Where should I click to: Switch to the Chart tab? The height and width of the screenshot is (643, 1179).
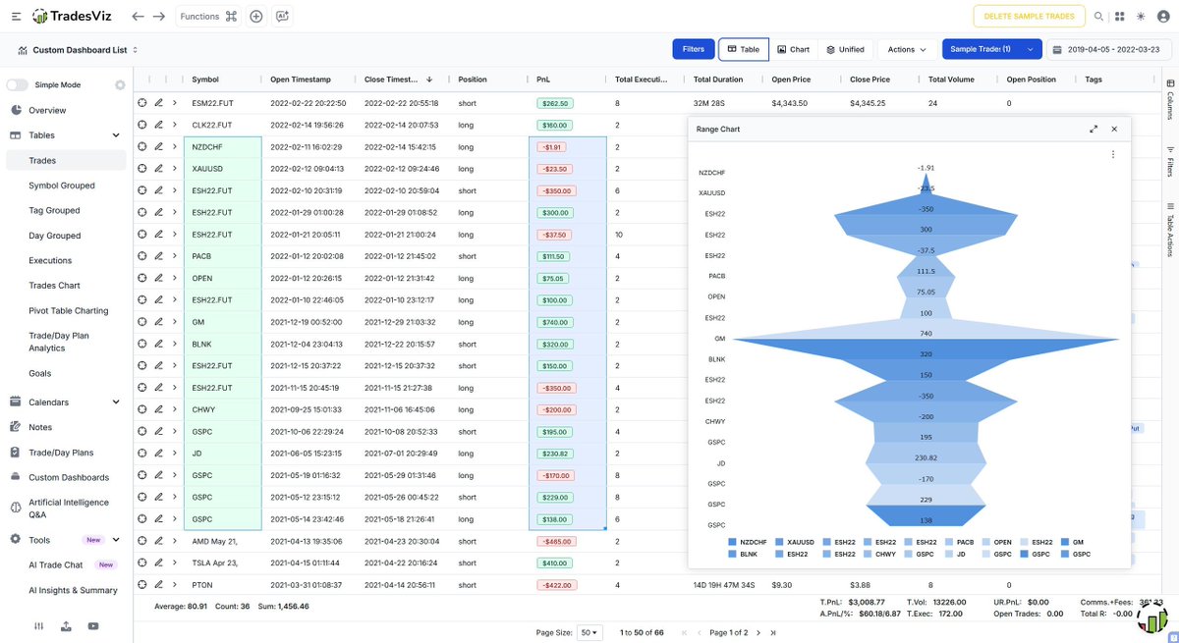(793, 48)
